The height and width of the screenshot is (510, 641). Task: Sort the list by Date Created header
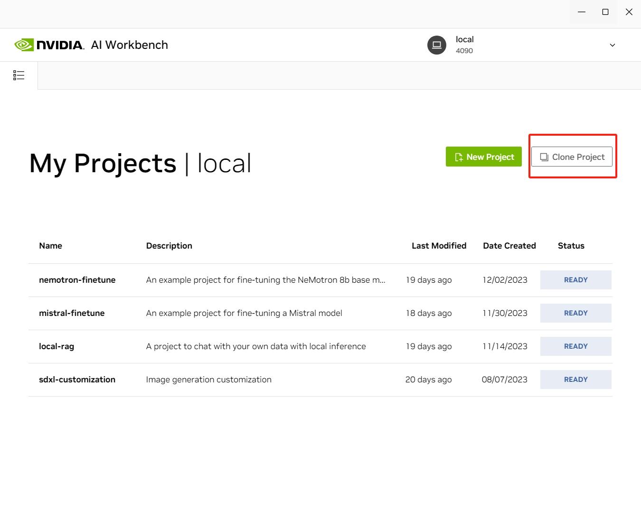pos(509,245)
